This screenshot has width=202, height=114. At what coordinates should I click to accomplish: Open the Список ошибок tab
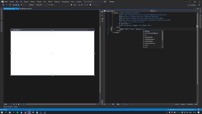coord(8,107)
